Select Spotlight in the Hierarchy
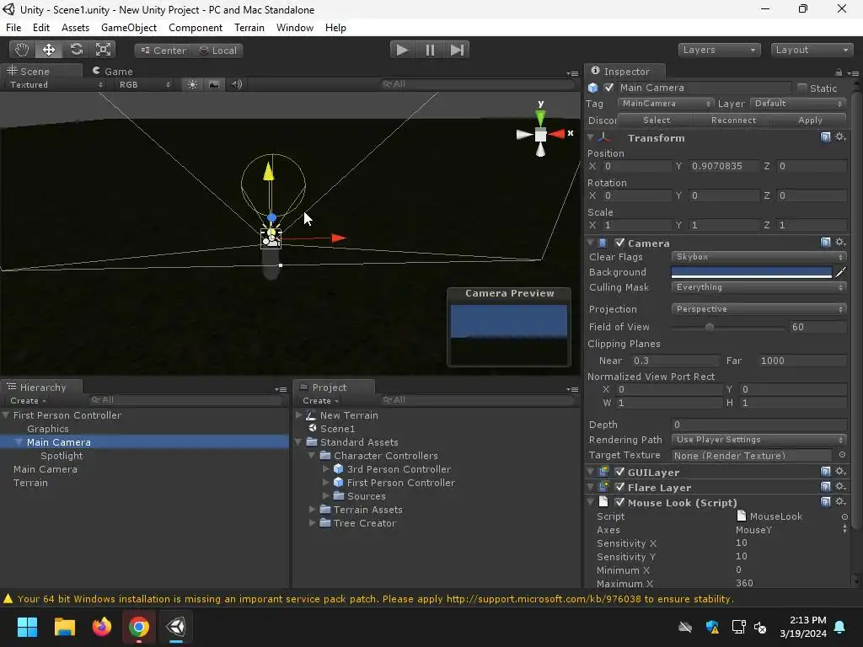 [62, 456]
